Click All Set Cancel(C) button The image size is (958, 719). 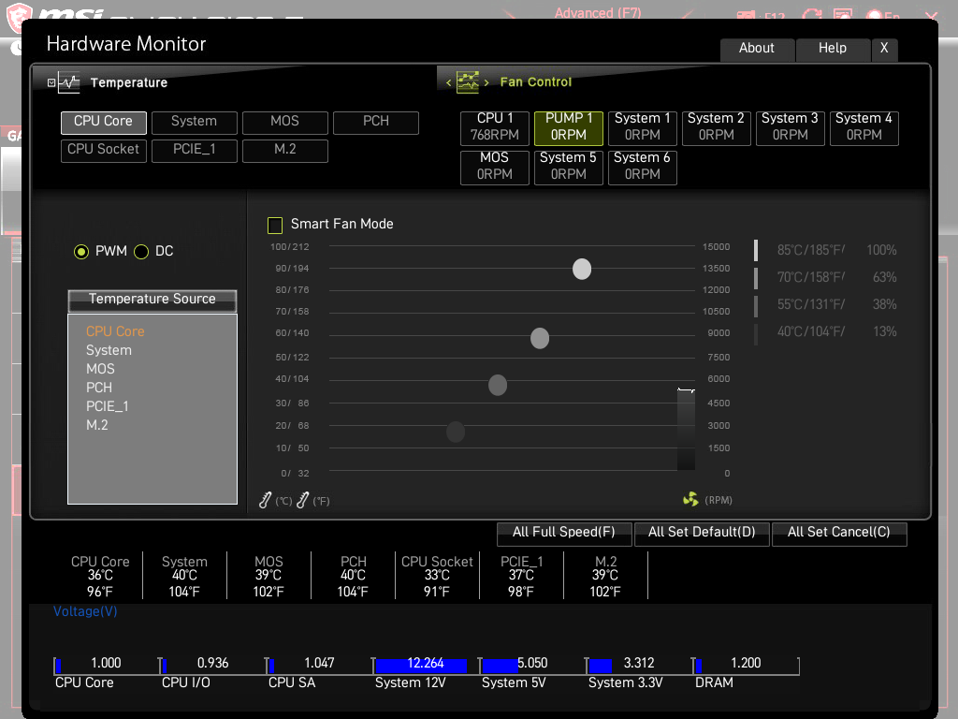click(839, 533)
